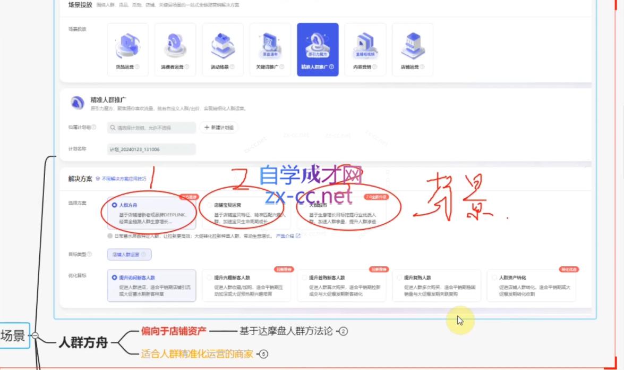Choose the 活动场景 scene icon

[x=223, y=49]
